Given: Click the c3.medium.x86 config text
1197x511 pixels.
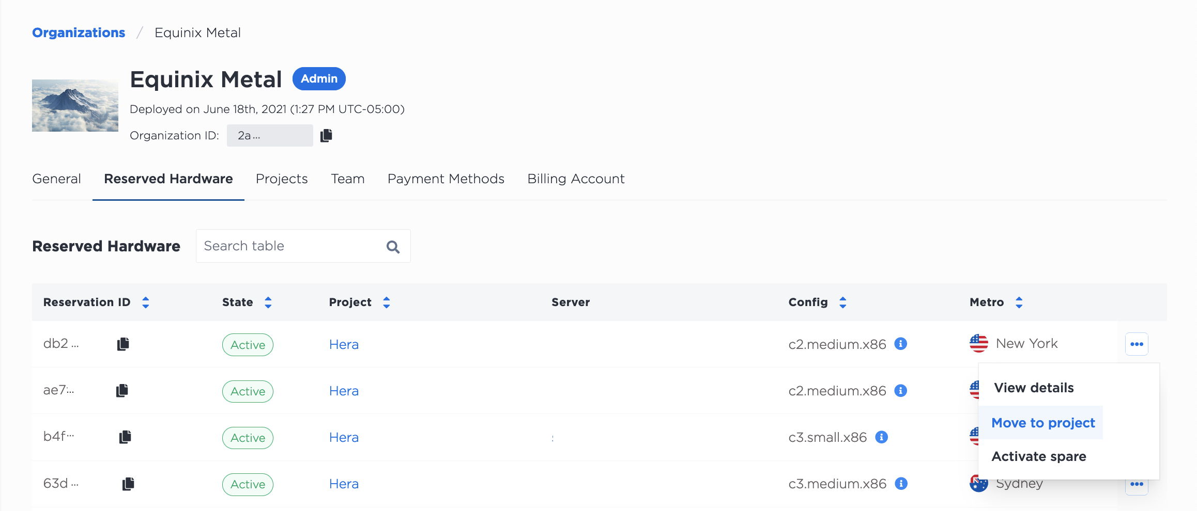Looking at the screenshot, I should pyautogui.click(x=837, y=484).
